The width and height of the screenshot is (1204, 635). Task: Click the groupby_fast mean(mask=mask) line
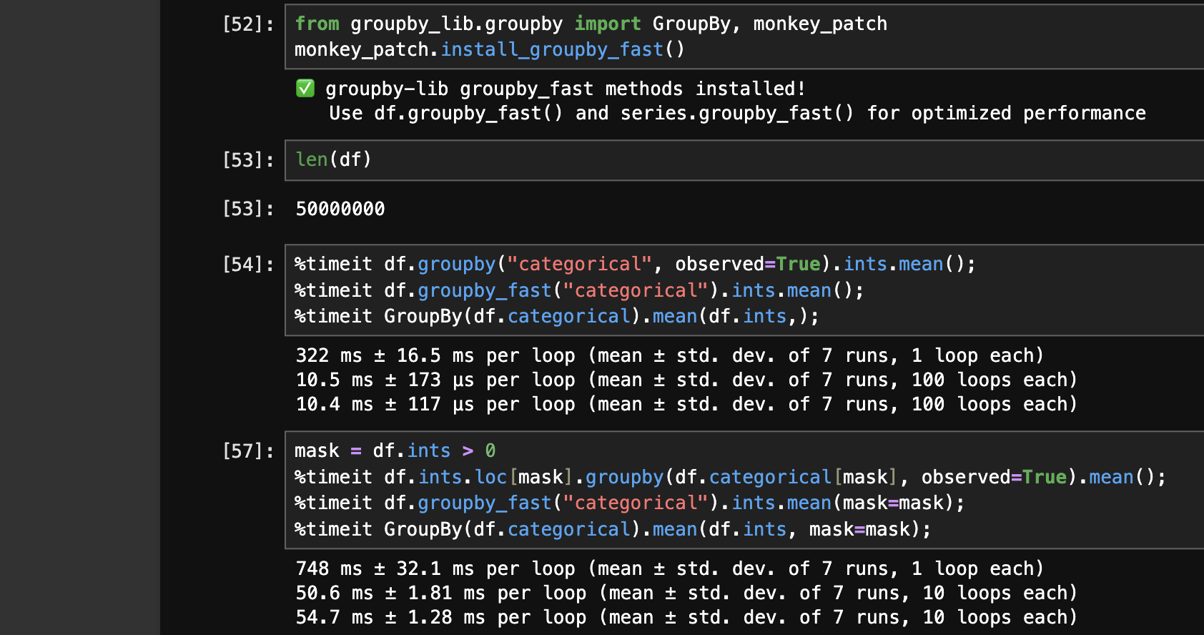click(629, 503)
